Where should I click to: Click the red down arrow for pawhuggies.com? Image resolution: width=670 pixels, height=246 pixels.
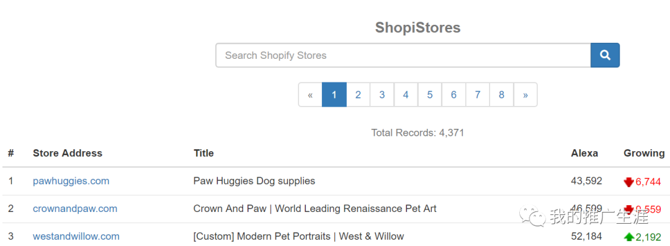click(x=628, y=182)
